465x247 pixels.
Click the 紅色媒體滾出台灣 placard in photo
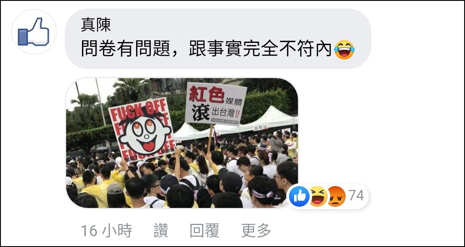point(215,104)
